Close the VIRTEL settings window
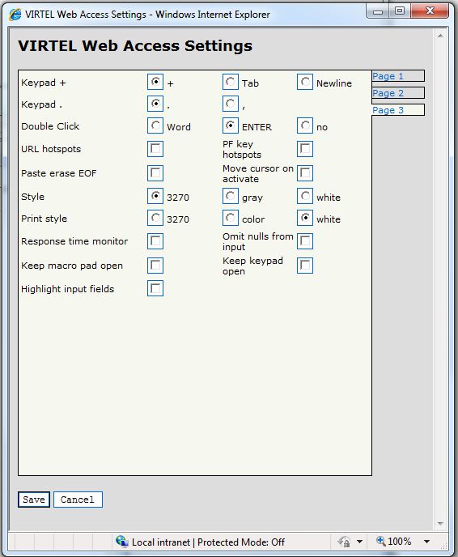 430,11
